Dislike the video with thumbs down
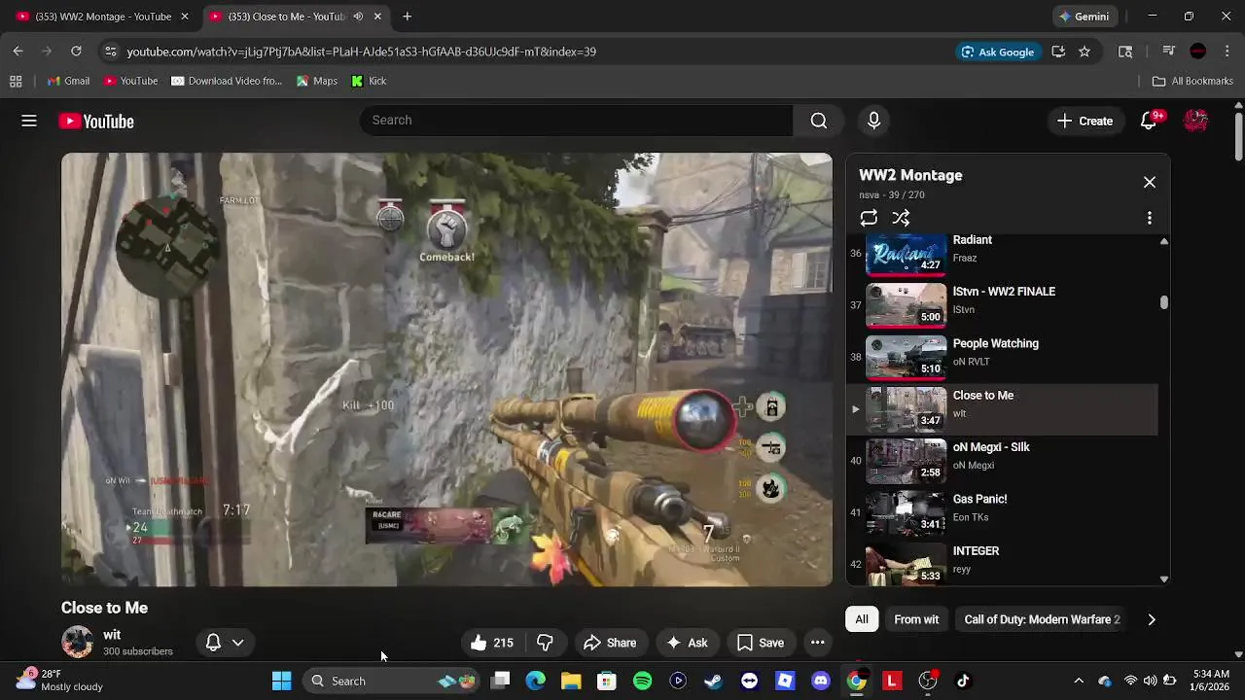1245x700 pixels. [545, 643]
